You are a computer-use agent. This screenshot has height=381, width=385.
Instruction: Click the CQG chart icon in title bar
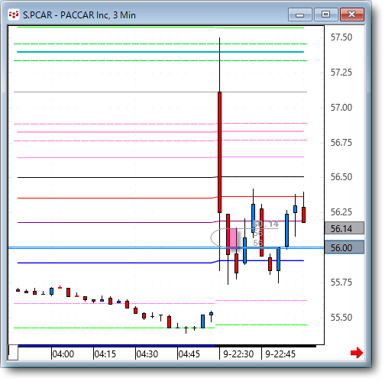coord(14,15)
